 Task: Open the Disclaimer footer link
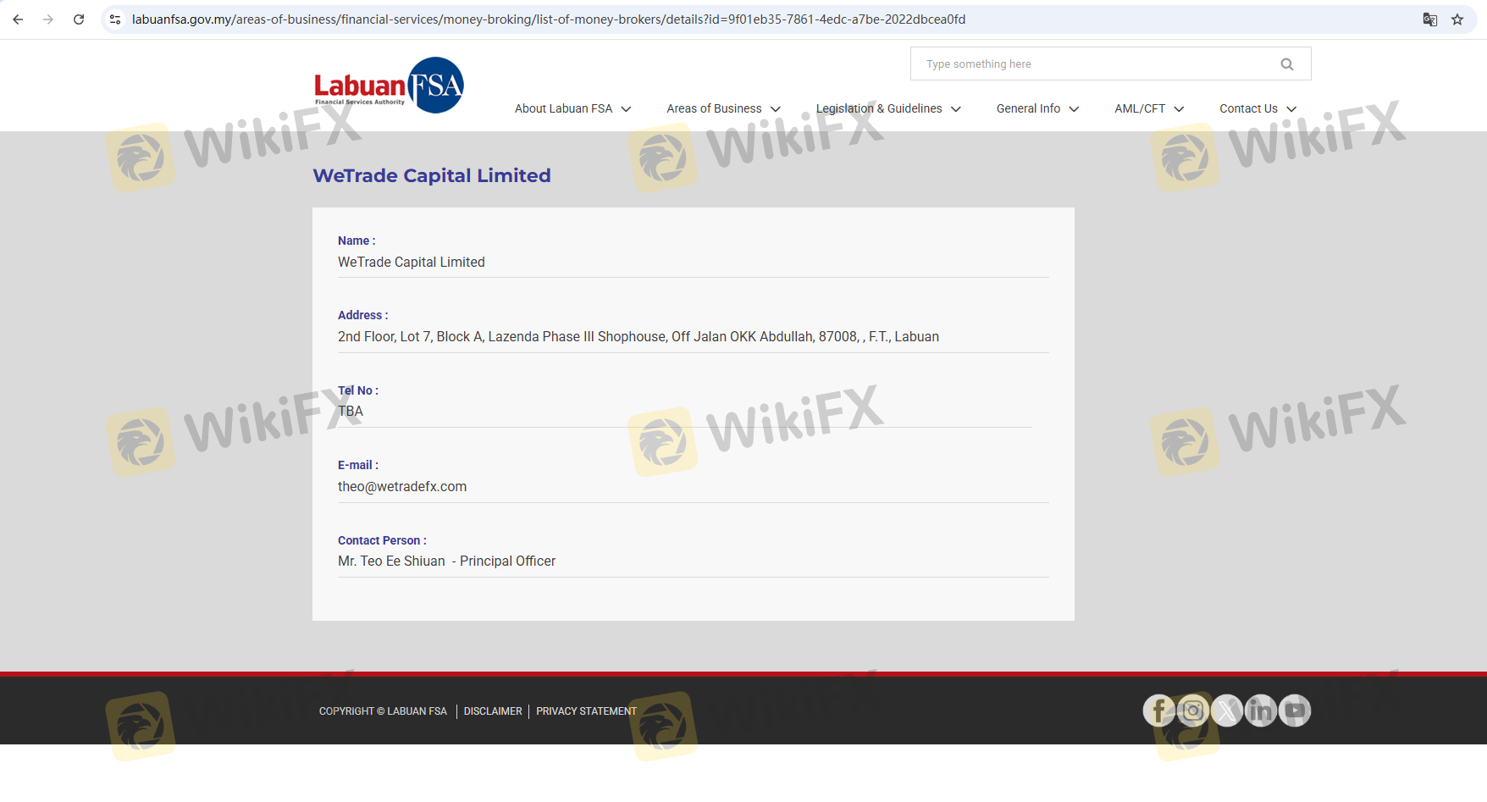493,711
